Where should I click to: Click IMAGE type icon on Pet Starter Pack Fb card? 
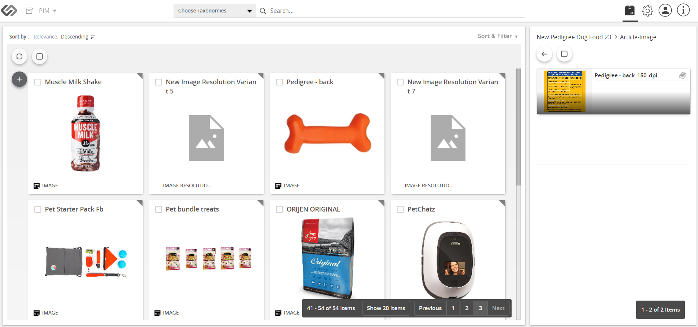[x=37, y=313]
